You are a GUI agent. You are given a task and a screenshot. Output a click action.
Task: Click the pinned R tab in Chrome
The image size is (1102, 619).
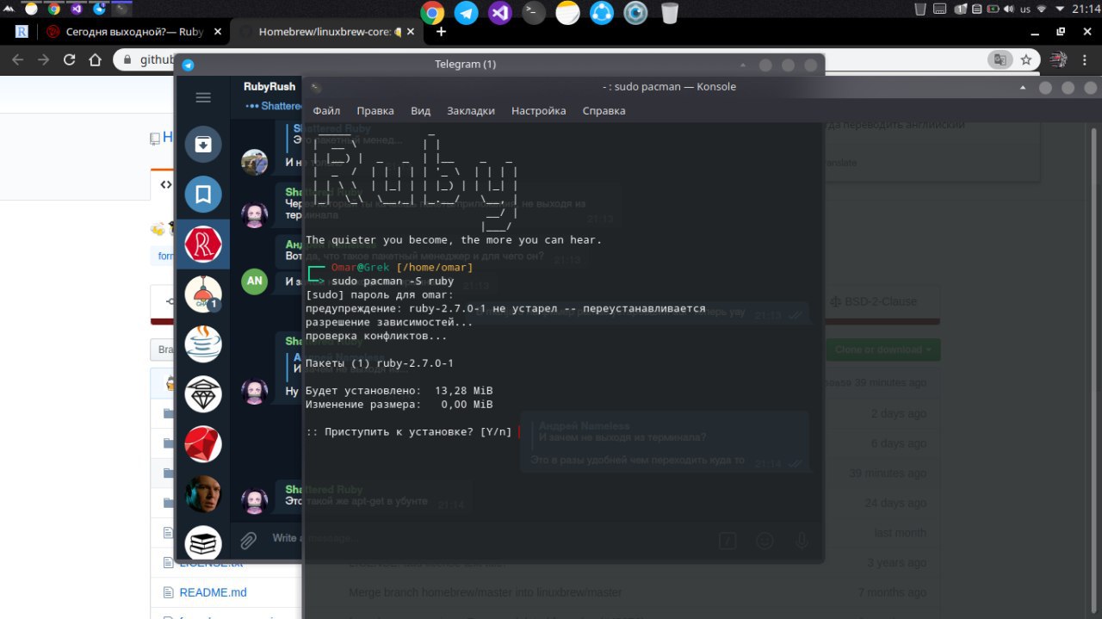tap(22, 32)
